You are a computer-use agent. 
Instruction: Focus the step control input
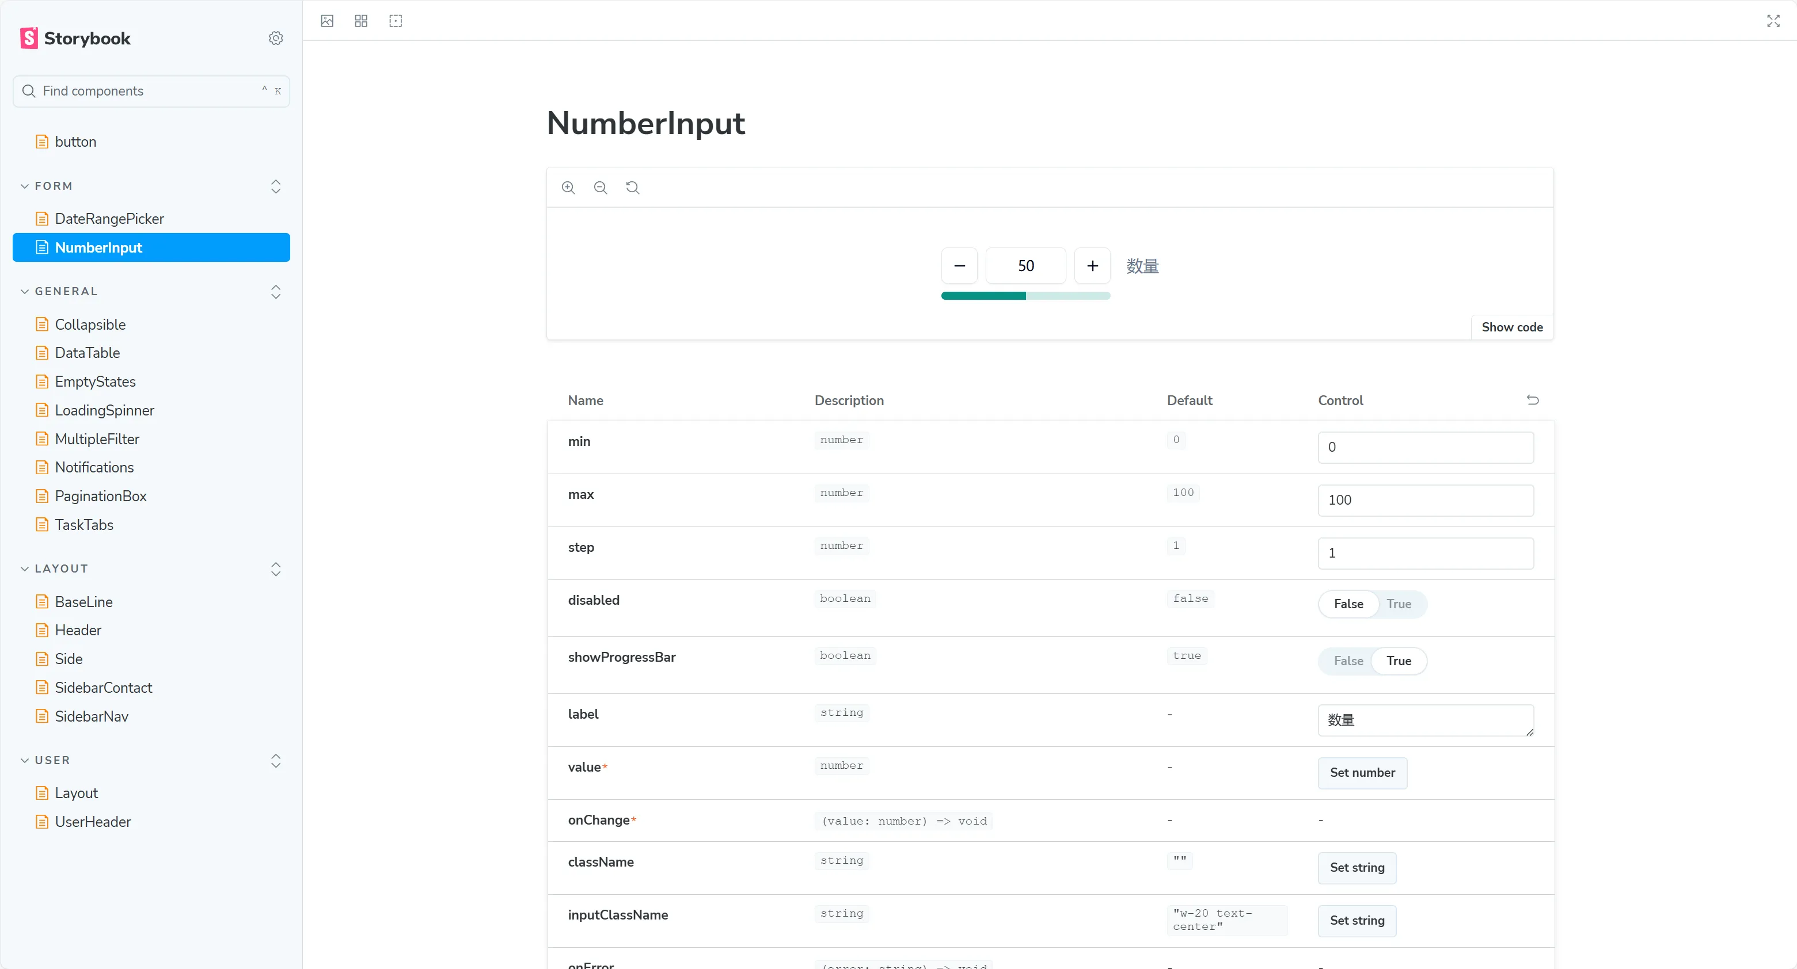point(1426,554)
